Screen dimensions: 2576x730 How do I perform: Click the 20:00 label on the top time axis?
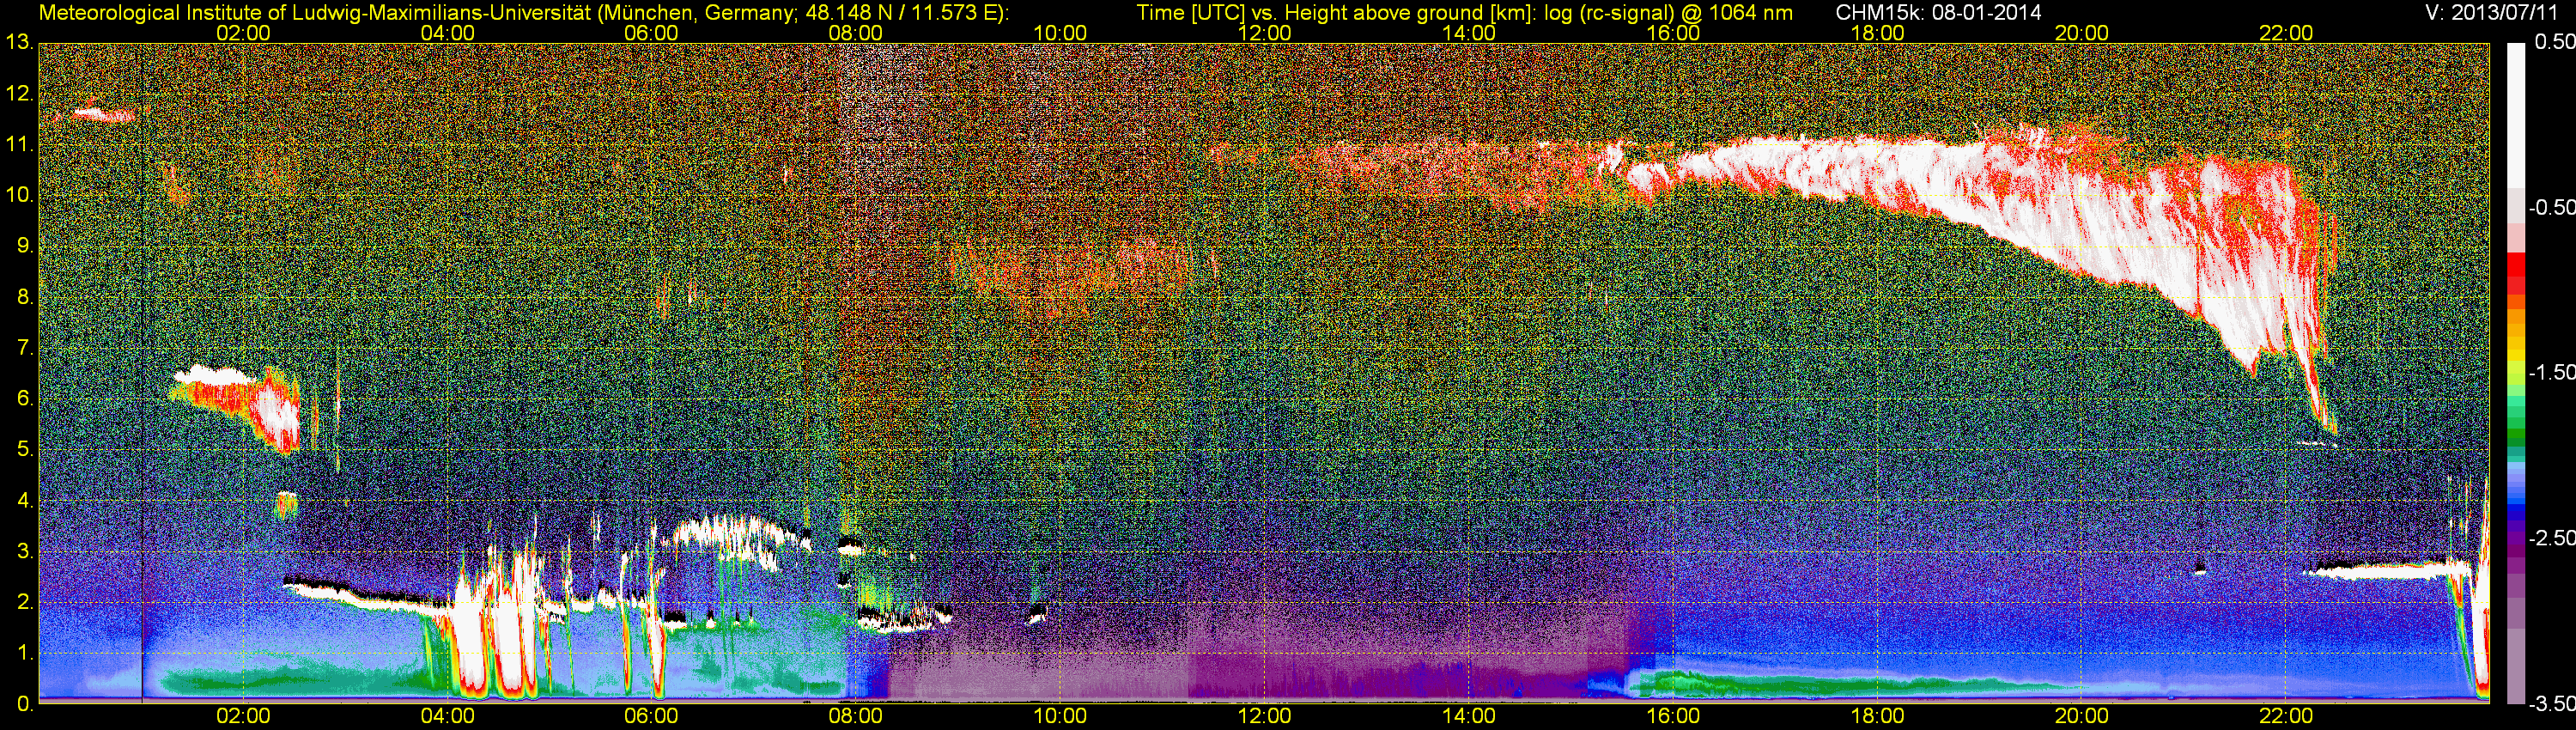2082,33
